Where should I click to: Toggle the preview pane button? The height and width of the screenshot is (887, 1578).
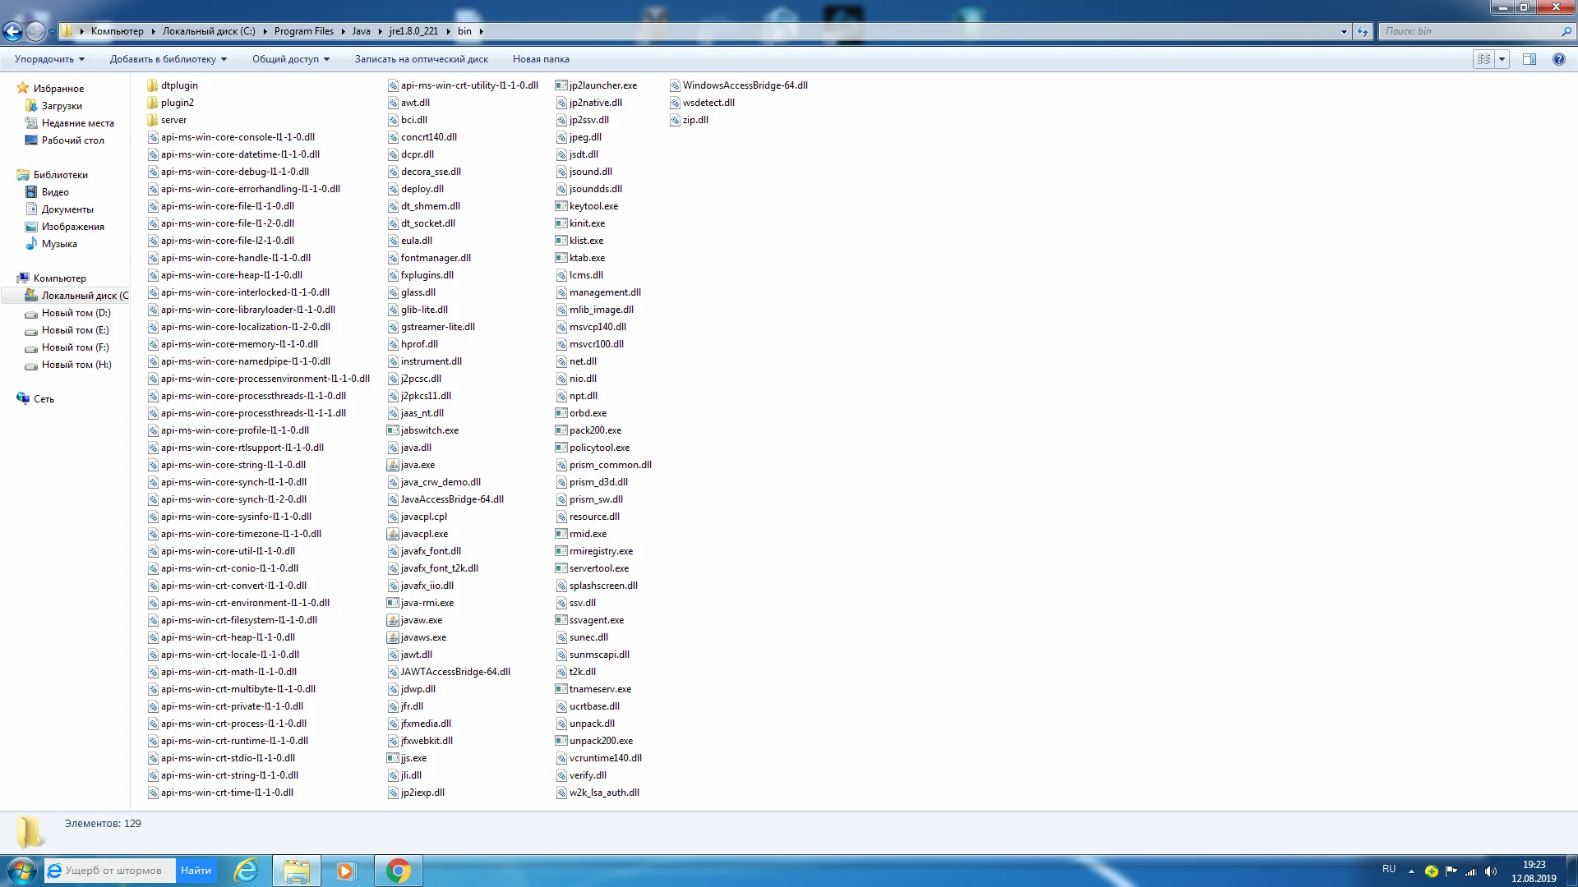point(1529,59)
